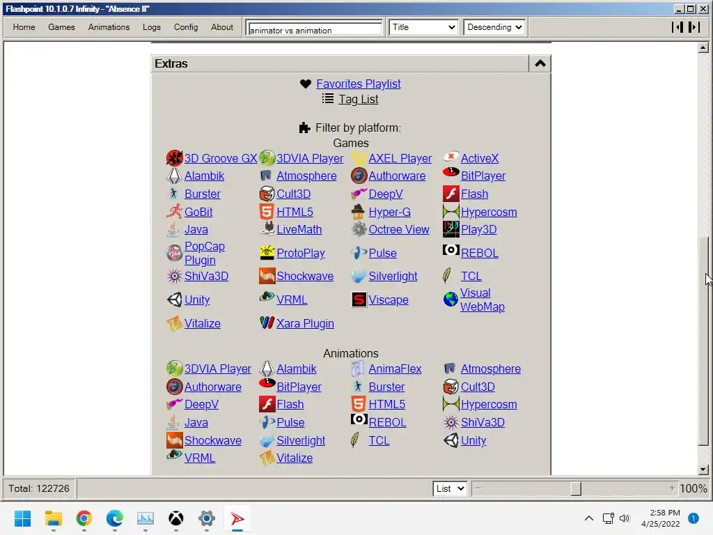Click the plus button on zoom slider
The height and width of the screenshot is (535, 713).
coord(672,488)
